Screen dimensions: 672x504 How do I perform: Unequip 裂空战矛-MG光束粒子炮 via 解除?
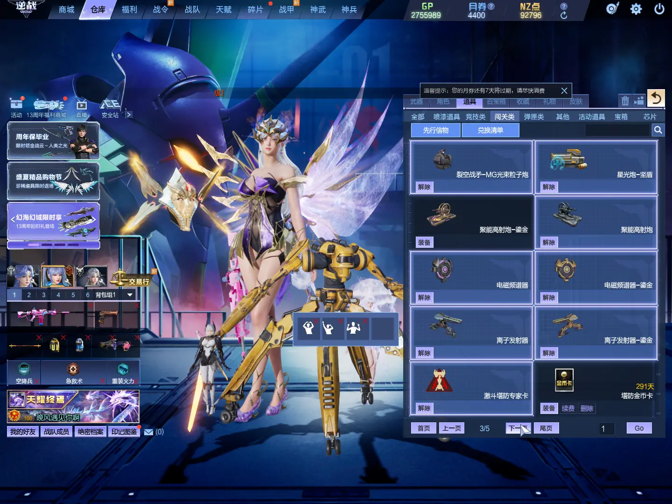pos(424,187)
